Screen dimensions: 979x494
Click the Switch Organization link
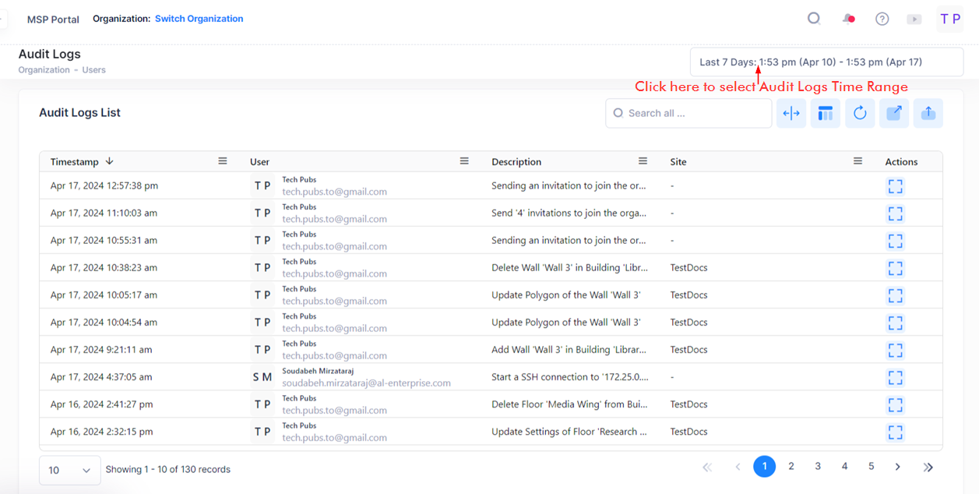pyautogui.click(x=199, y=19)
